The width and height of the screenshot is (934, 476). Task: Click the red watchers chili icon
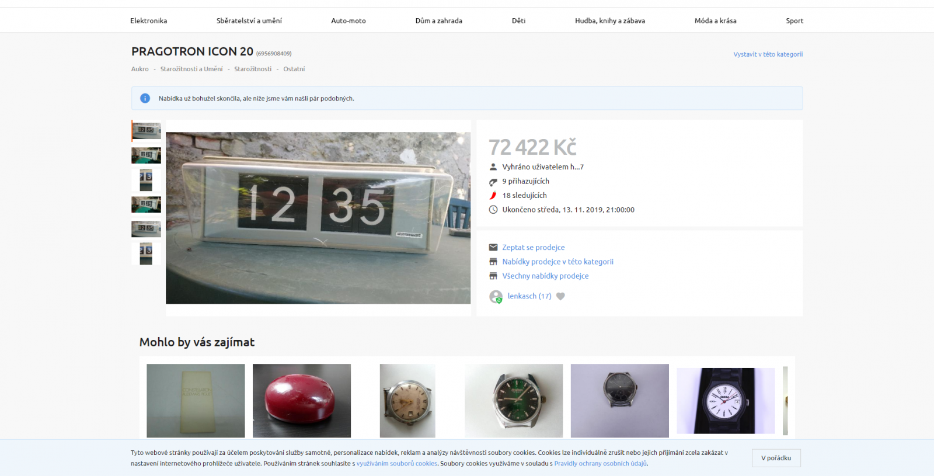click(x=493, y=196)
